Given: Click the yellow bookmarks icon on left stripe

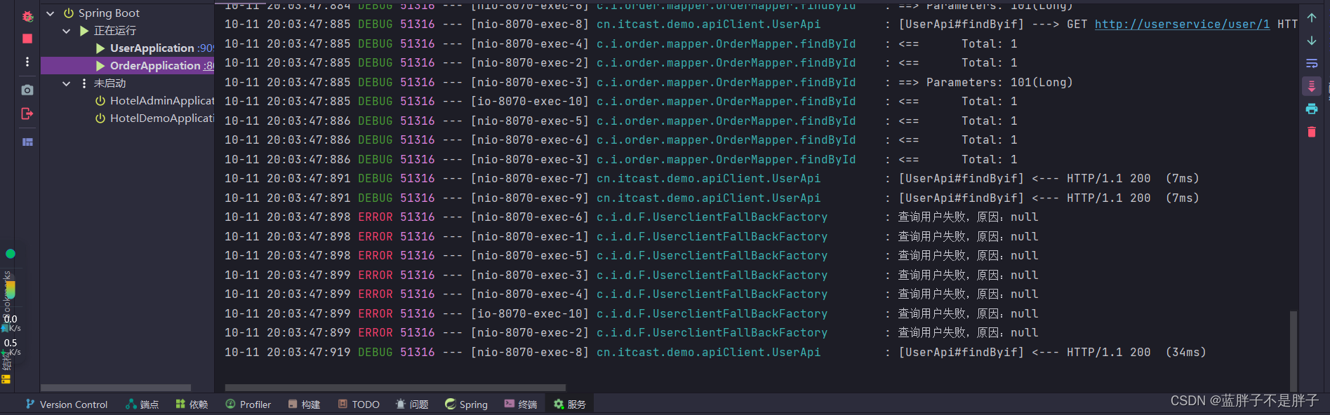Looking at the screenshot, I should (6, 379).
